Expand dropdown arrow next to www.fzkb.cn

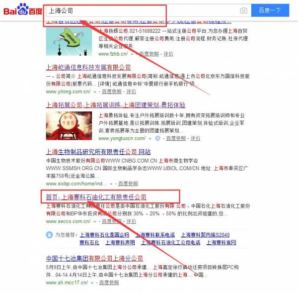(132, 54)
